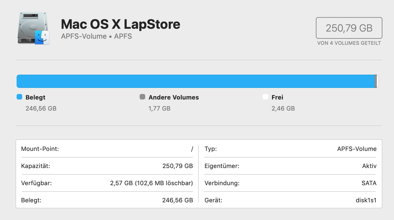Viewport: 394px width, 220px height.
Task: Click the 2,46 GB free value
Action: 283,109
